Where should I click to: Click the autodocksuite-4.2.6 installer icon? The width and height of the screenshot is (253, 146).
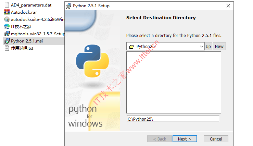pos(7,20)
